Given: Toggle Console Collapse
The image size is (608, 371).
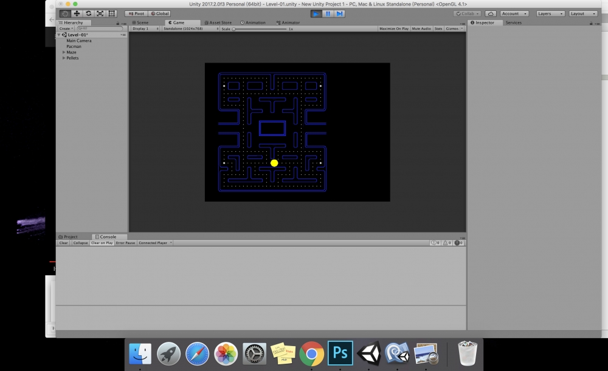Looking at the screenshot, I should (x=80, y=243).
